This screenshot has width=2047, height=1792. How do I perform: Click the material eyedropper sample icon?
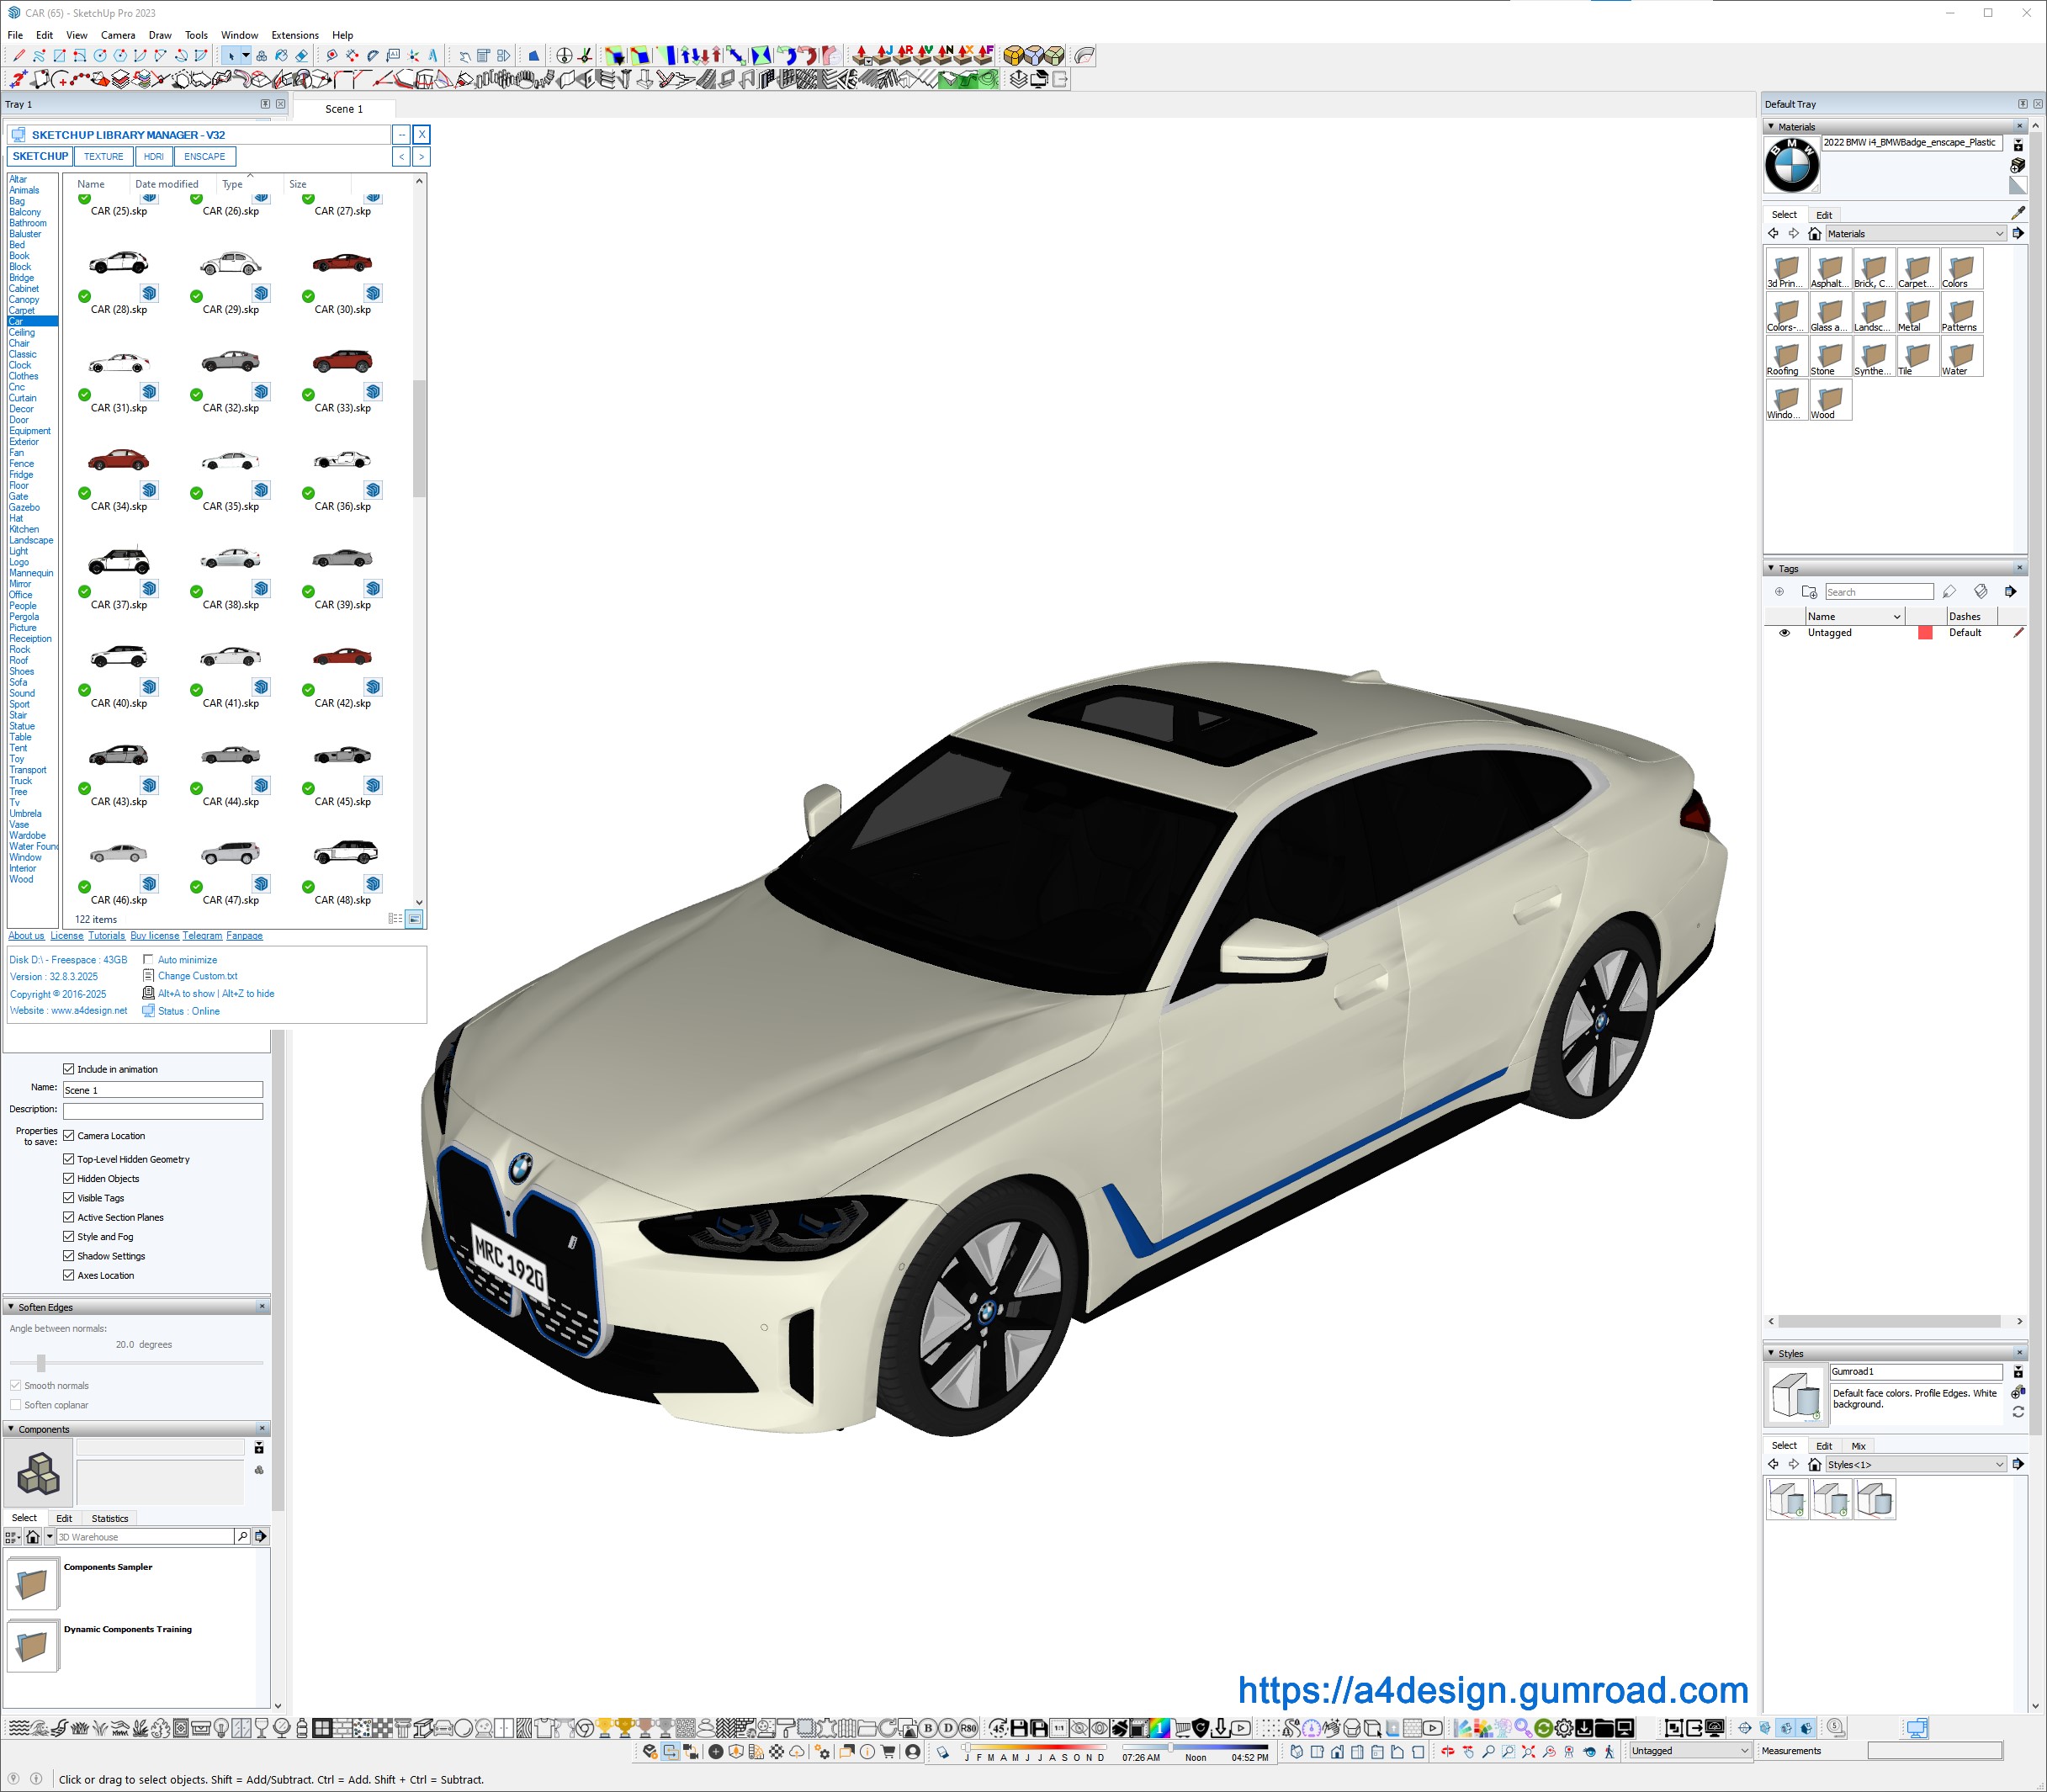point(2018,213)
